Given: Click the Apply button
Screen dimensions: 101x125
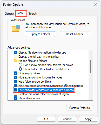Looking at the screenshot, I should pyautogui.click(x=88, y=119).
